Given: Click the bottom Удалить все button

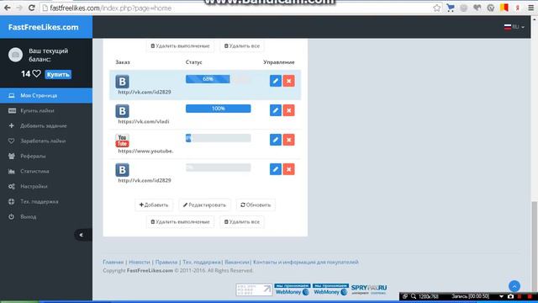Looking at the screenshot, I should 242,221.
